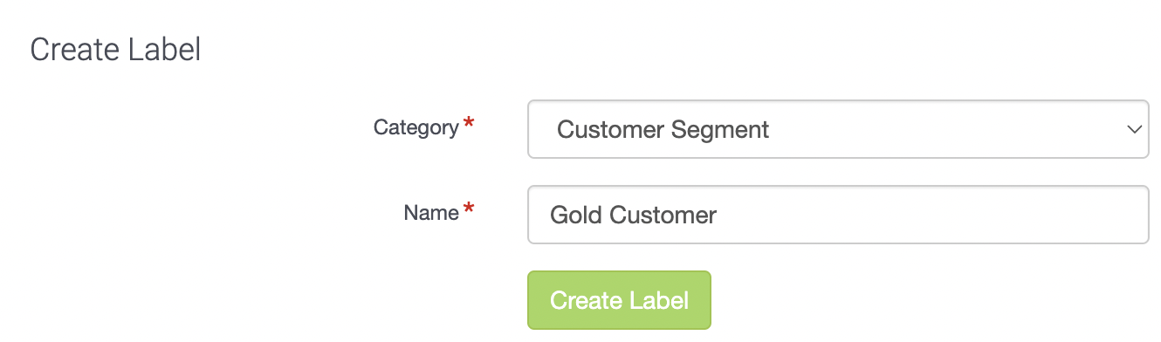1161x342 pixels.
Task: Click the Create Label green button
Action: click(x=619, y=300)
